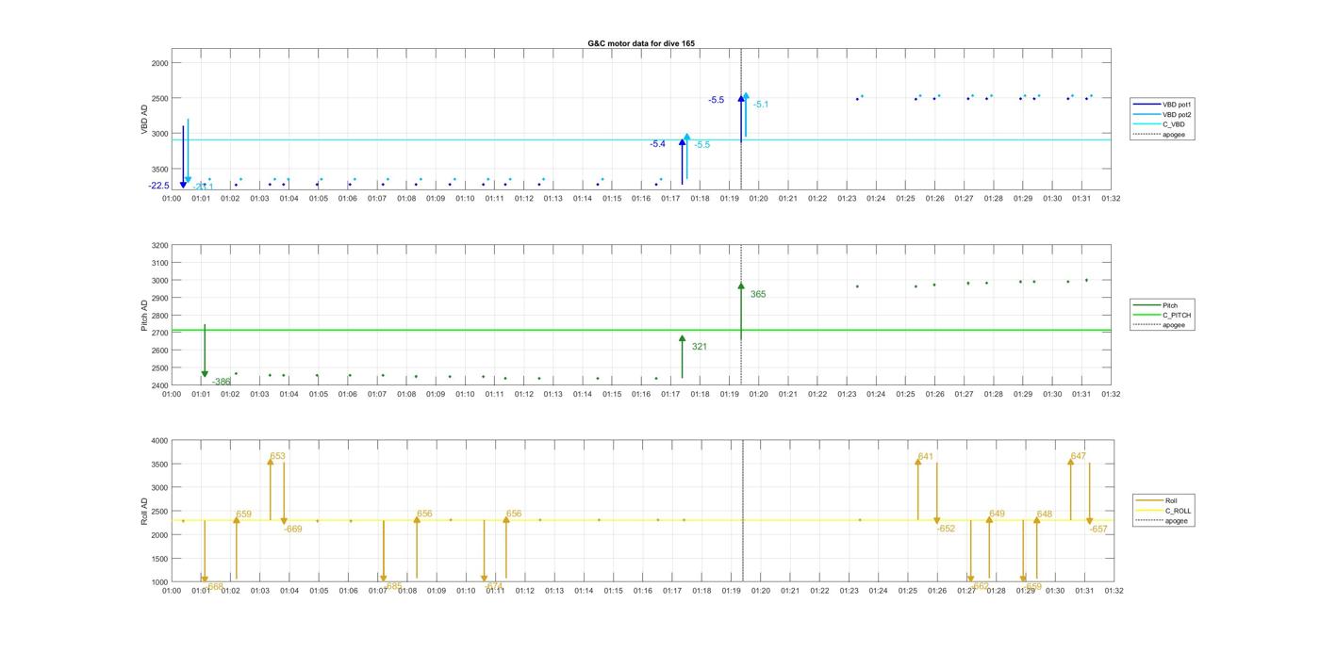Click the '649' roll annotation
The height and width of the screenshot is (653, 1320).
(x=997, y=514)
